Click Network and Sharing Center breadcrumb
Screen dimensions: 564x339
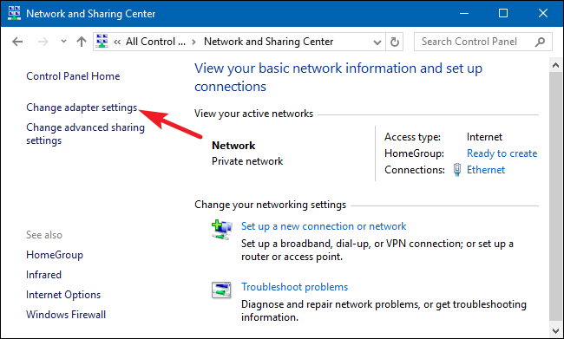(x=268, y=42)
